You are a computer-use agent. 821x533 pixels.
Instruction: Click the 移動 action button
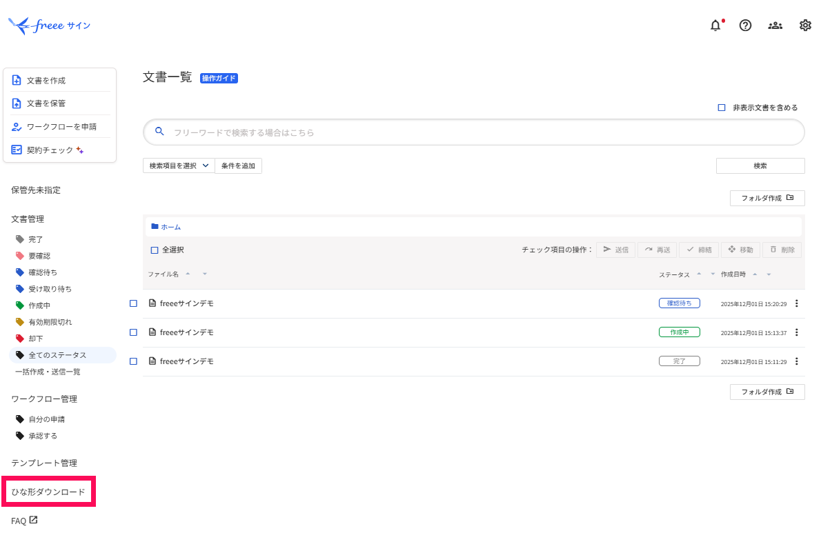point(741,250)
